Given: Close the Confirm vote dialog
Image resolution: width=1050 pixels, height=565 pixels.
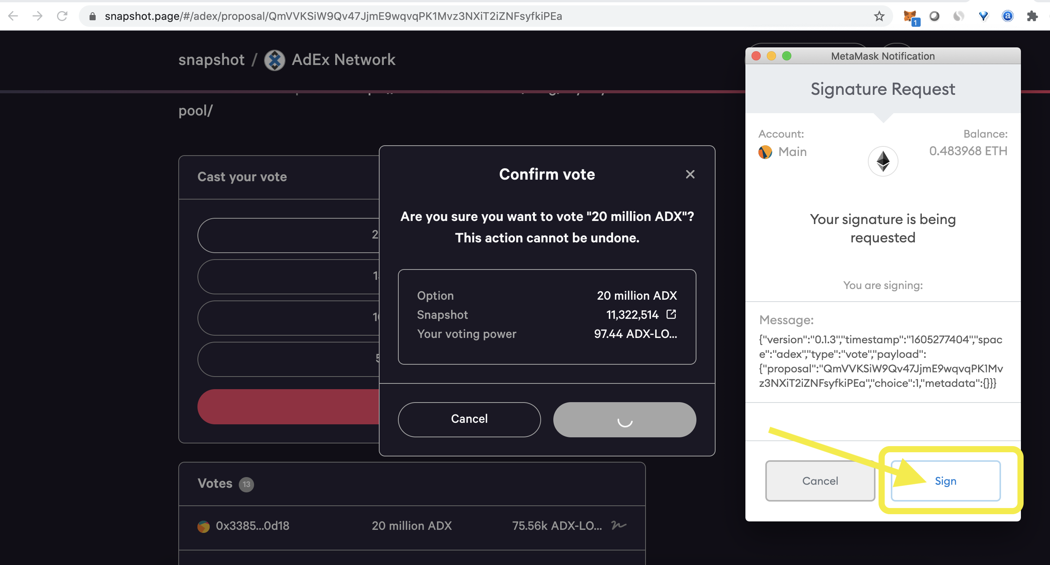Looking at the screenshot, I should coord(690,174).
